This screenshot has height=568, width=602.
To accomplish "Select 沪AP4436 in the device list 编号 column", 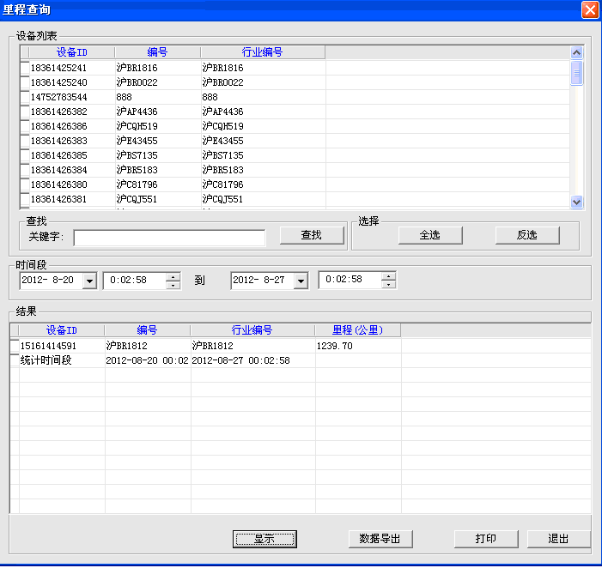I will [137, 112].
